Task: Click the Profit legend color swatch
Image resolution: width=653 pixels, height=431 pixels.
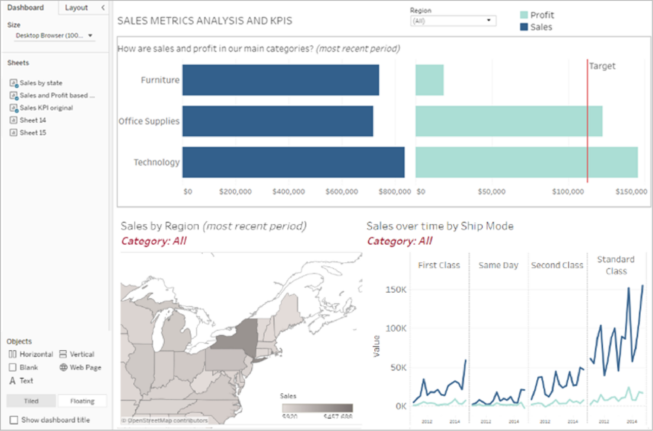Action: coord(524,15)
